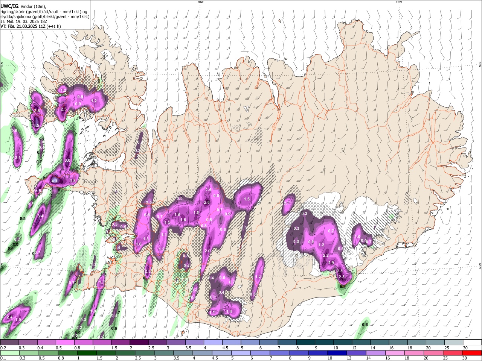This screenshot has height=361, width=482.
Task: Click the UWC/IG title in the header box
Action: point(9,6)
